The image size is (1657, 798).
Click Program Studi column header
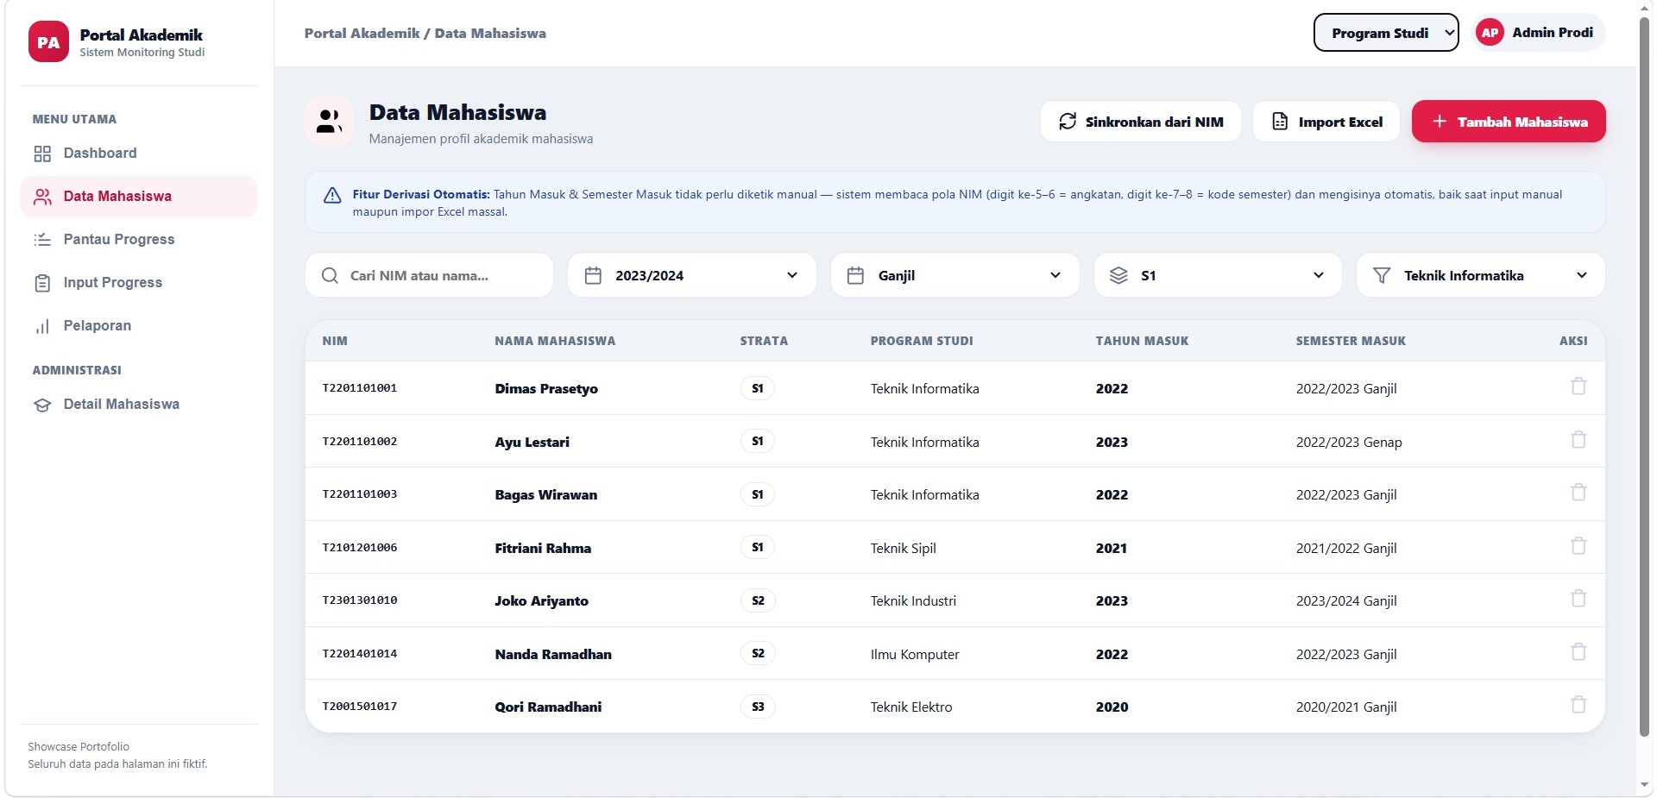pyautogui.click(x=922, y=342)
